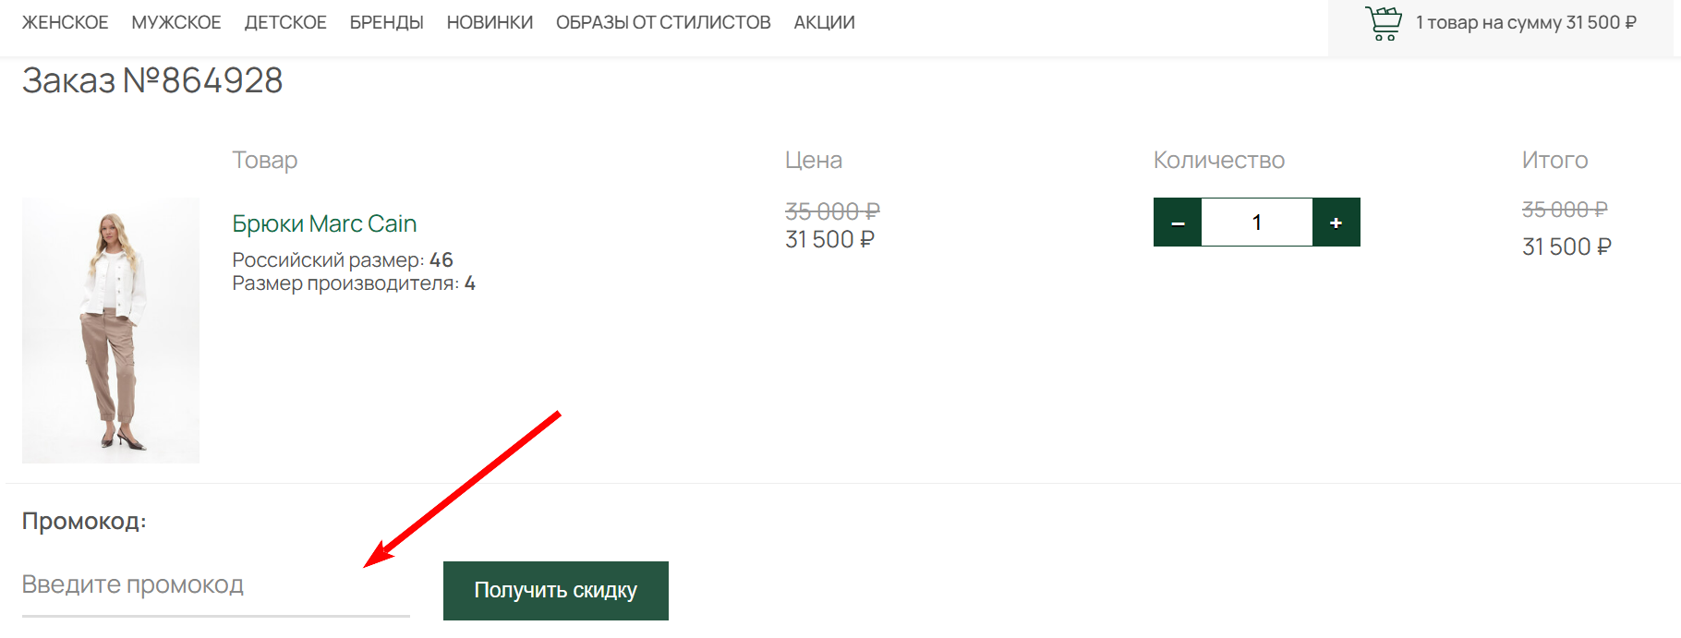
Task: Click the crossed-out price under Цена
Action: coord(832,211)
